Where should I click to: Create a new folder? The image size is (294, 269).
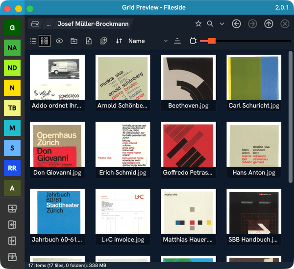(74, 41)
